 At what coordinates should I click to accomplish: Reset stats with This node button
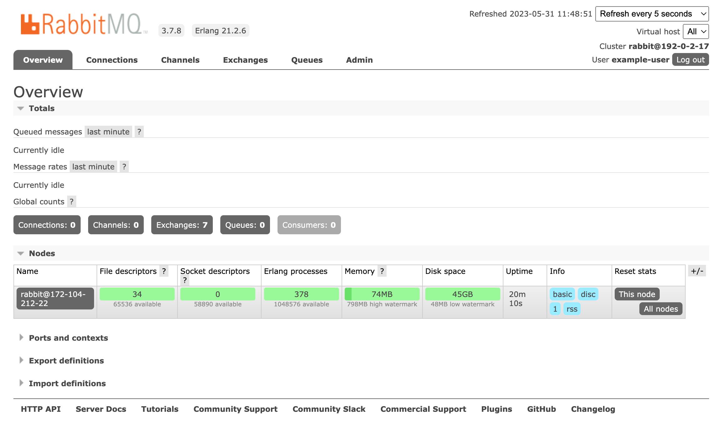tap(637, 294)
